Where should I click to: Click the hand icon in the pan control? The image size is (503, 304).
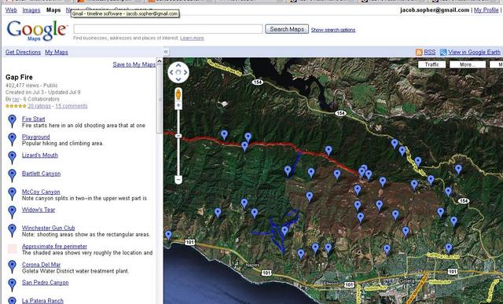pyautogui.click(x=178, y=72)
